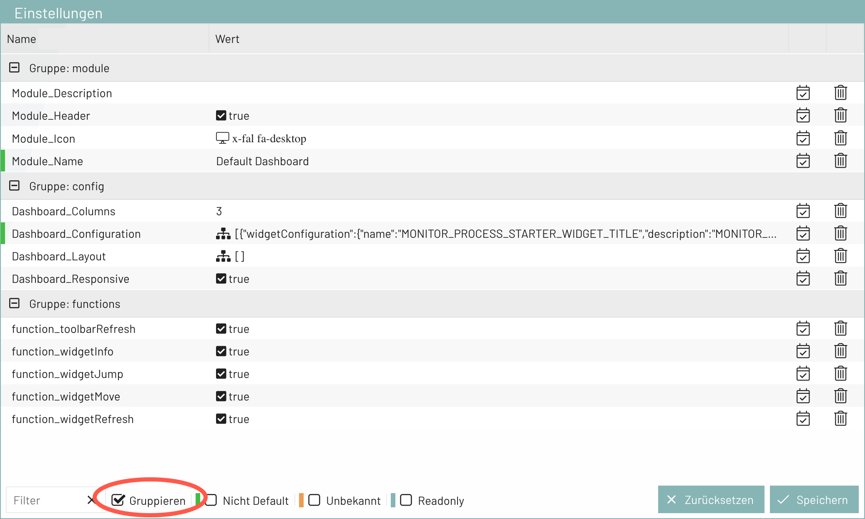This screenshot has height=519, width=865.
Task: Click calendar icon for Module_Name row
Action: pos(803,161)
